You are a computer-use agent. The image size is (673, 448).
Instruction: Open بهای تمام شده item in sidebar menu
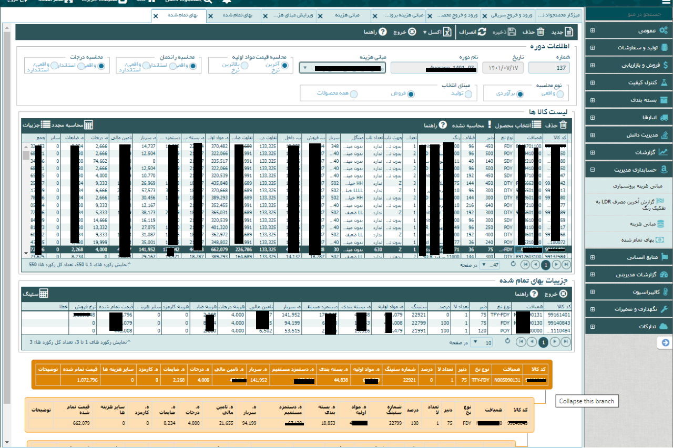629,240
